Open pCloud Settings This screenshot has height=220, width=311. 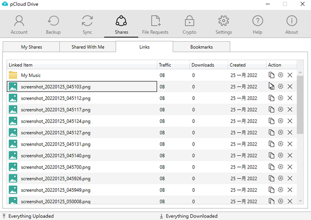click(224, 24)
